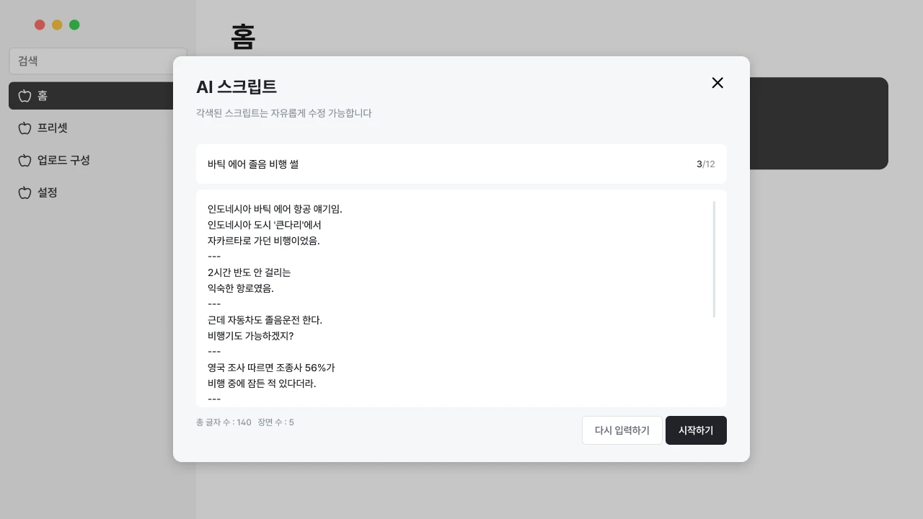
Task: Click the 3/12 character counter
Action: [x=706, y=164]
